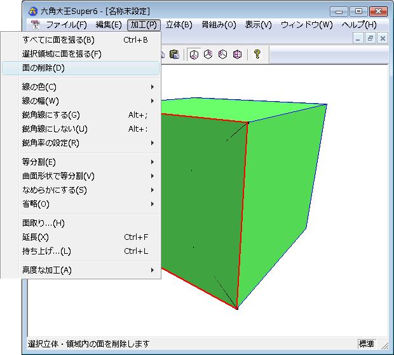Open the ヘルプ(H) menu
The height and width of the screenshot is (355, 394).
click(x=359, y=25)
